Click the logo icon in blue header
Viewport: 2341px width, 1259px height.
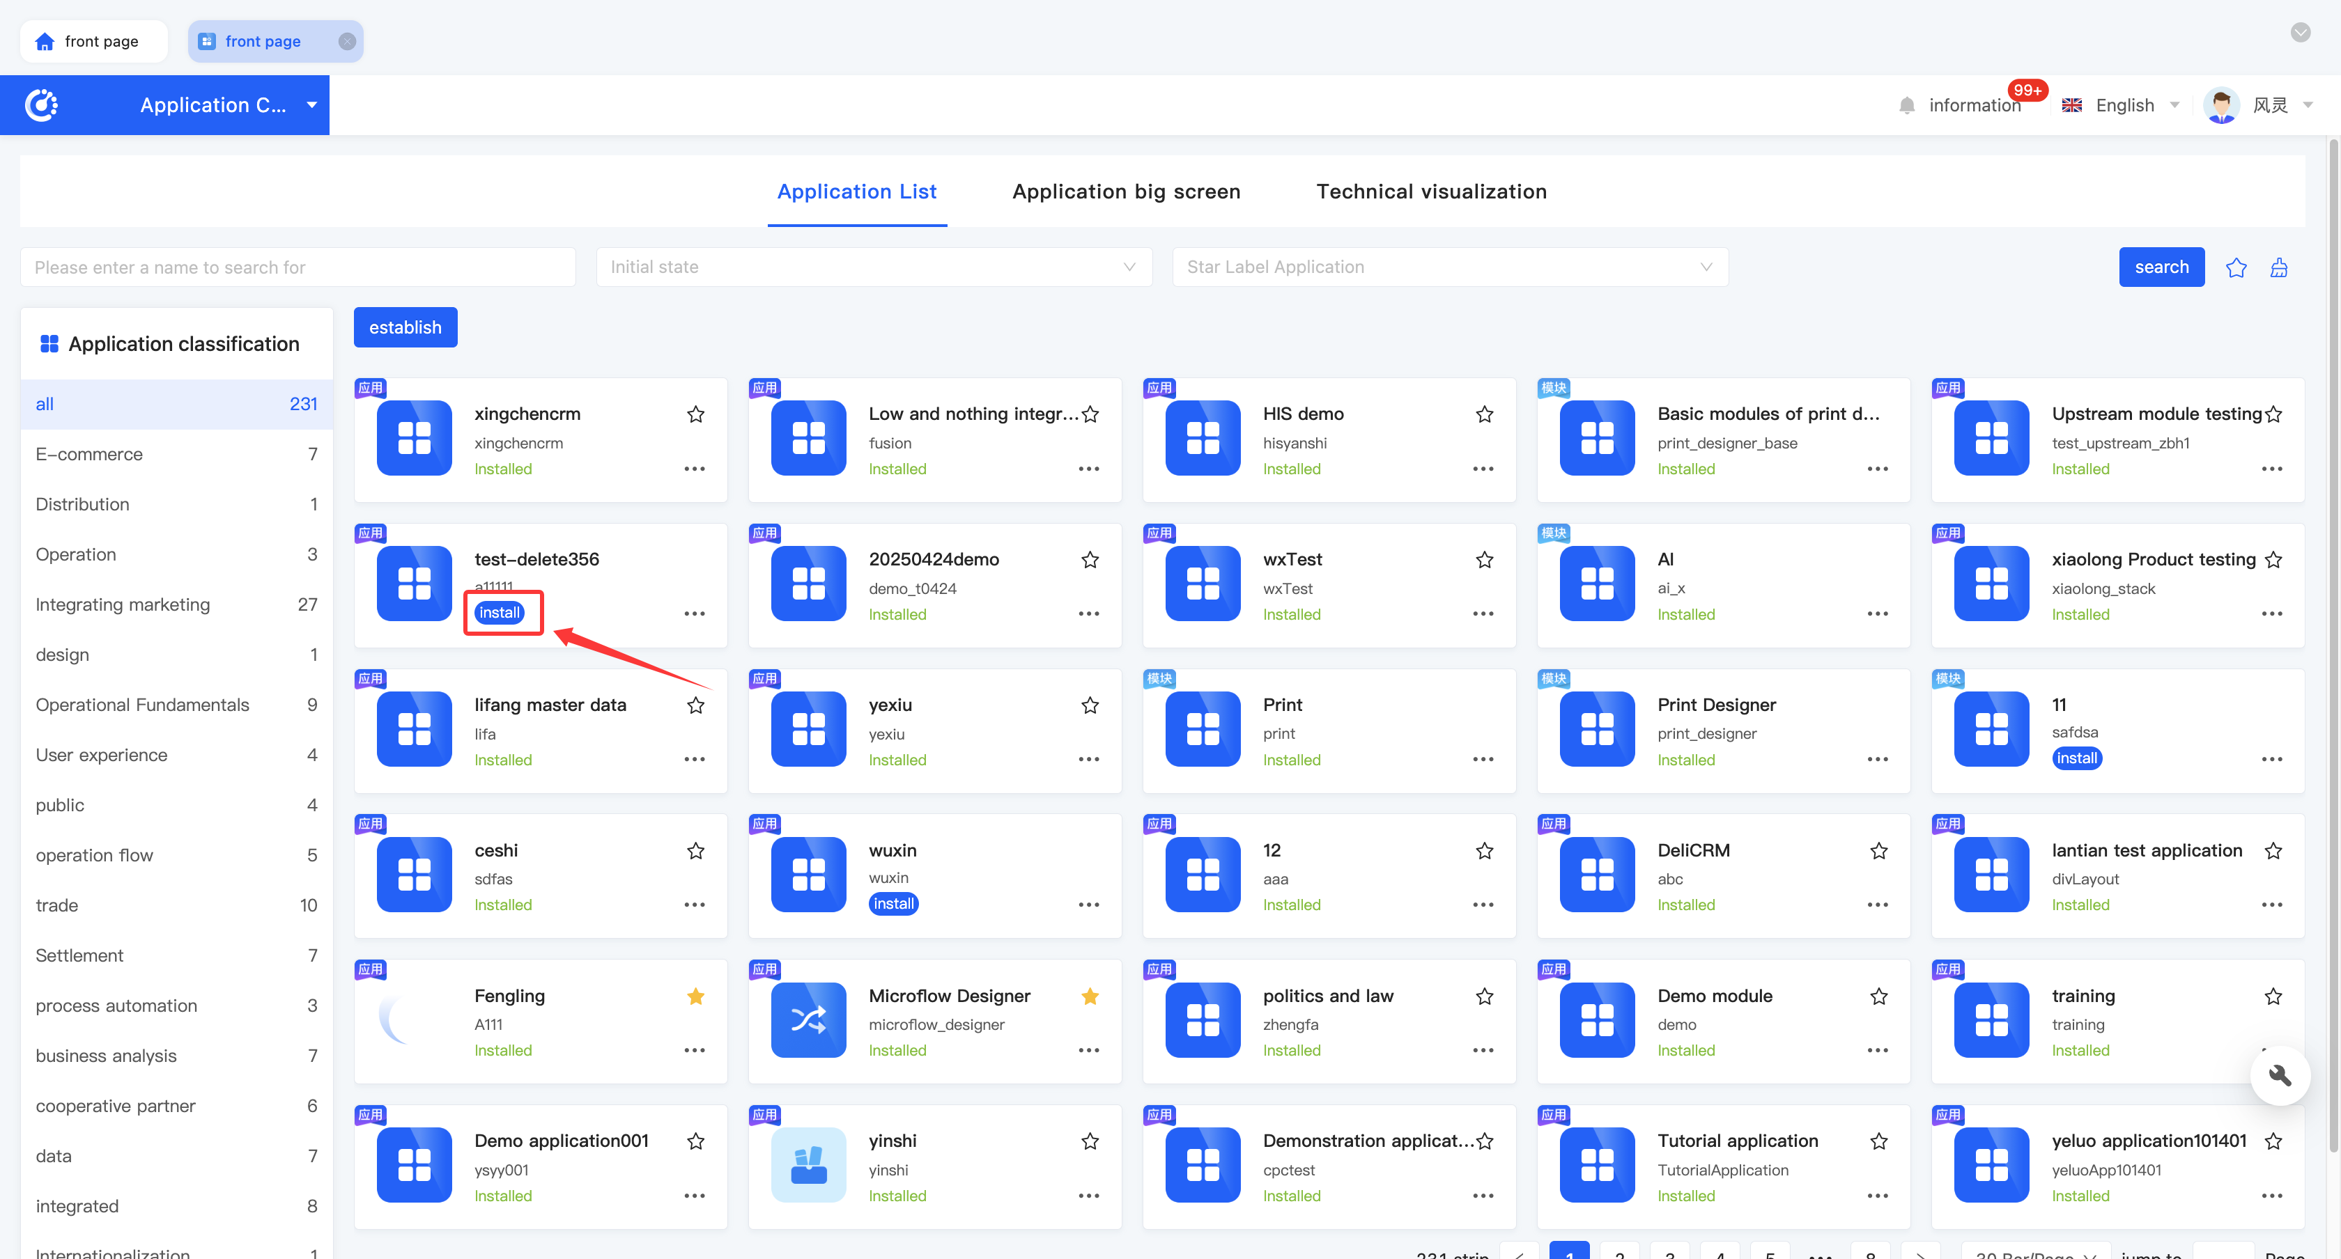(42, 105)
